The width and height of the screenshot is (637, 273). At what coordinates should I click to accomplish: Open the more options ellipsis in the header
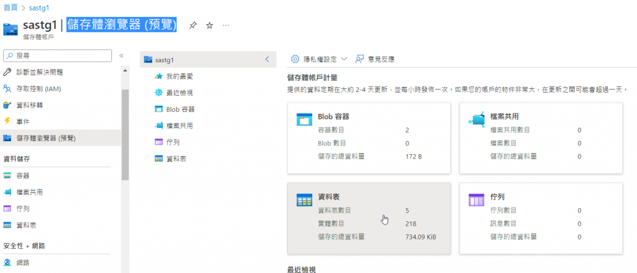[x=226, y=25]
